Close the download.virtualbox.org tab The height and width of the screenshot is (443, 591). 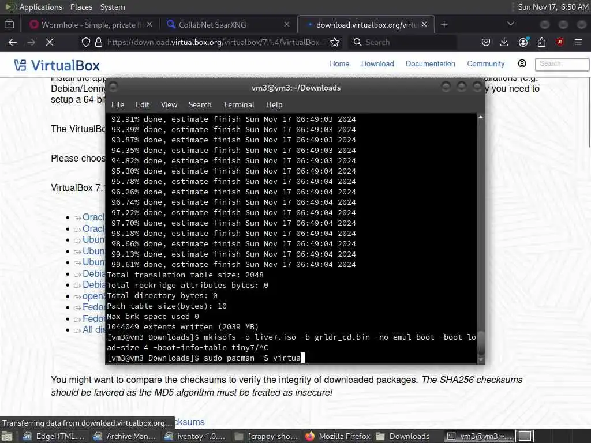424,24
